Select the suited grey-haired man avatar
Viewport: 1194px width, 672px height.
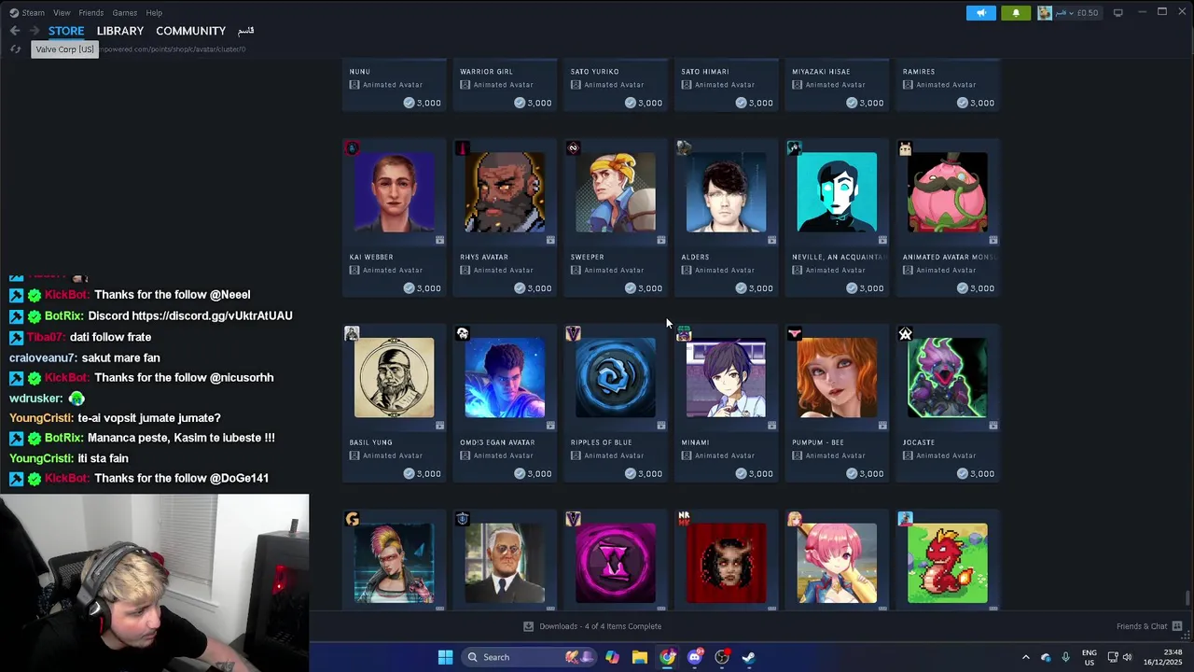pos(505,563)
